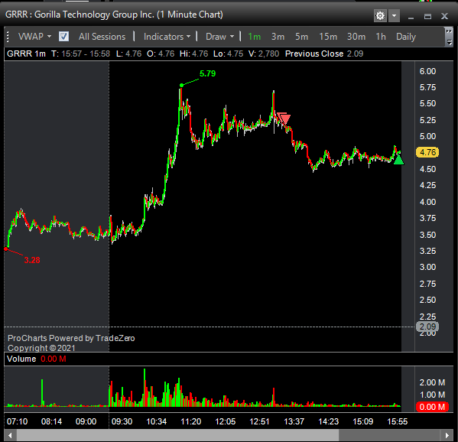Close the GRRR chart window

click(444, 16)
